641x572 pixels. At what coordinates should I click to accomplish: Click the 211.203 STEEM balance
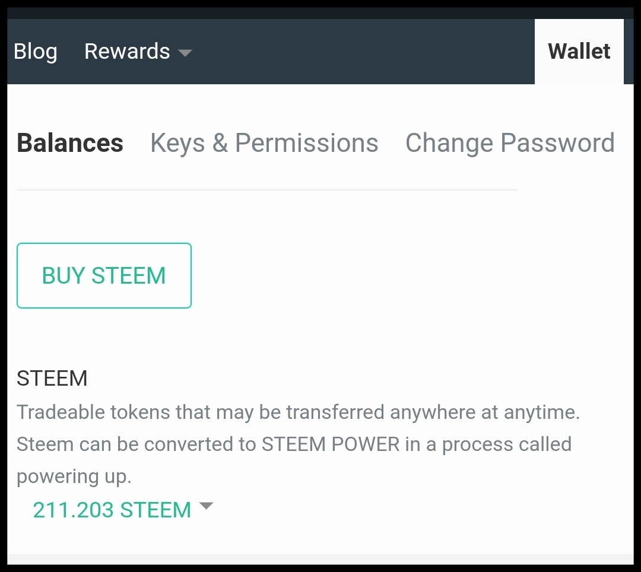[x=112, y=510]
